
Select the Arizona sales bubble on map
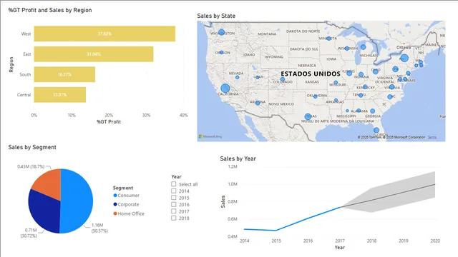click(x=258, y=103)
